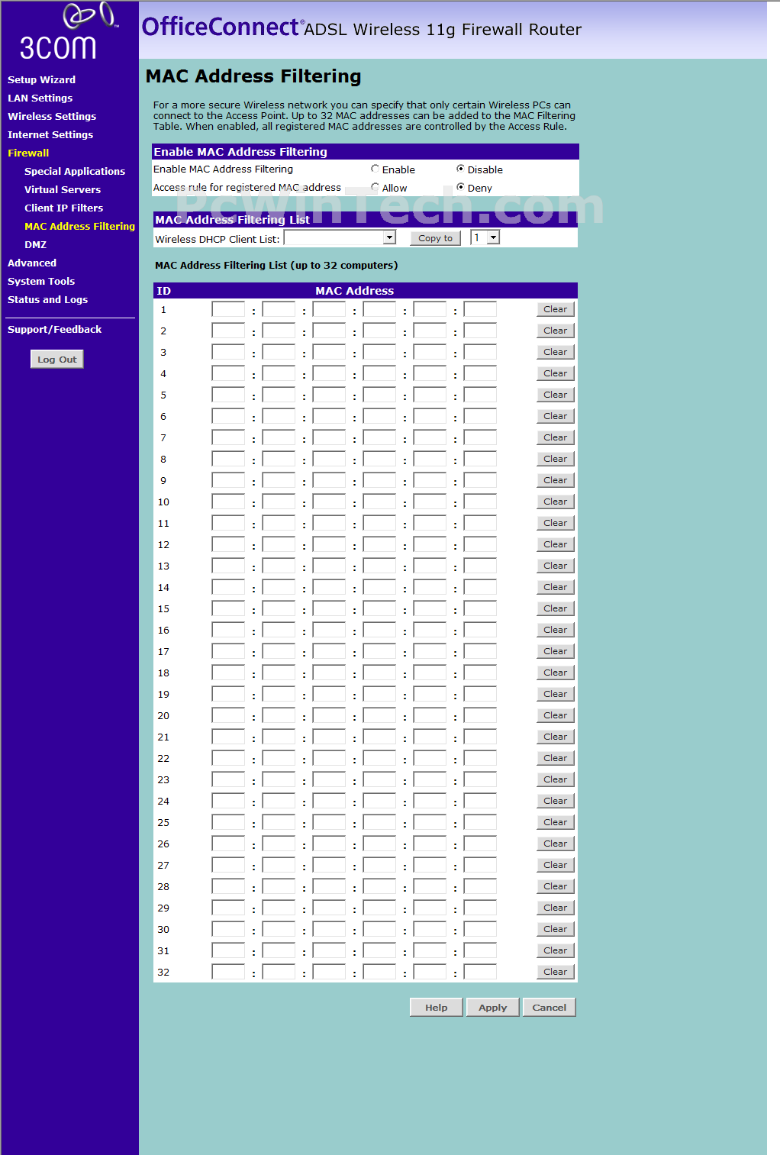Viewport: 780px width, 1155px height.
Task: Go to Wireless Settings
Action: point(52,116)
